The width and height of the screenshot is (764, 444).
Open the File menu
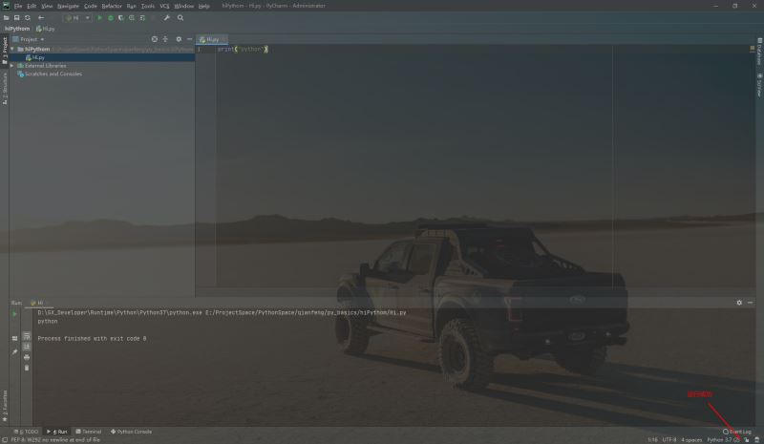[18, 6]
